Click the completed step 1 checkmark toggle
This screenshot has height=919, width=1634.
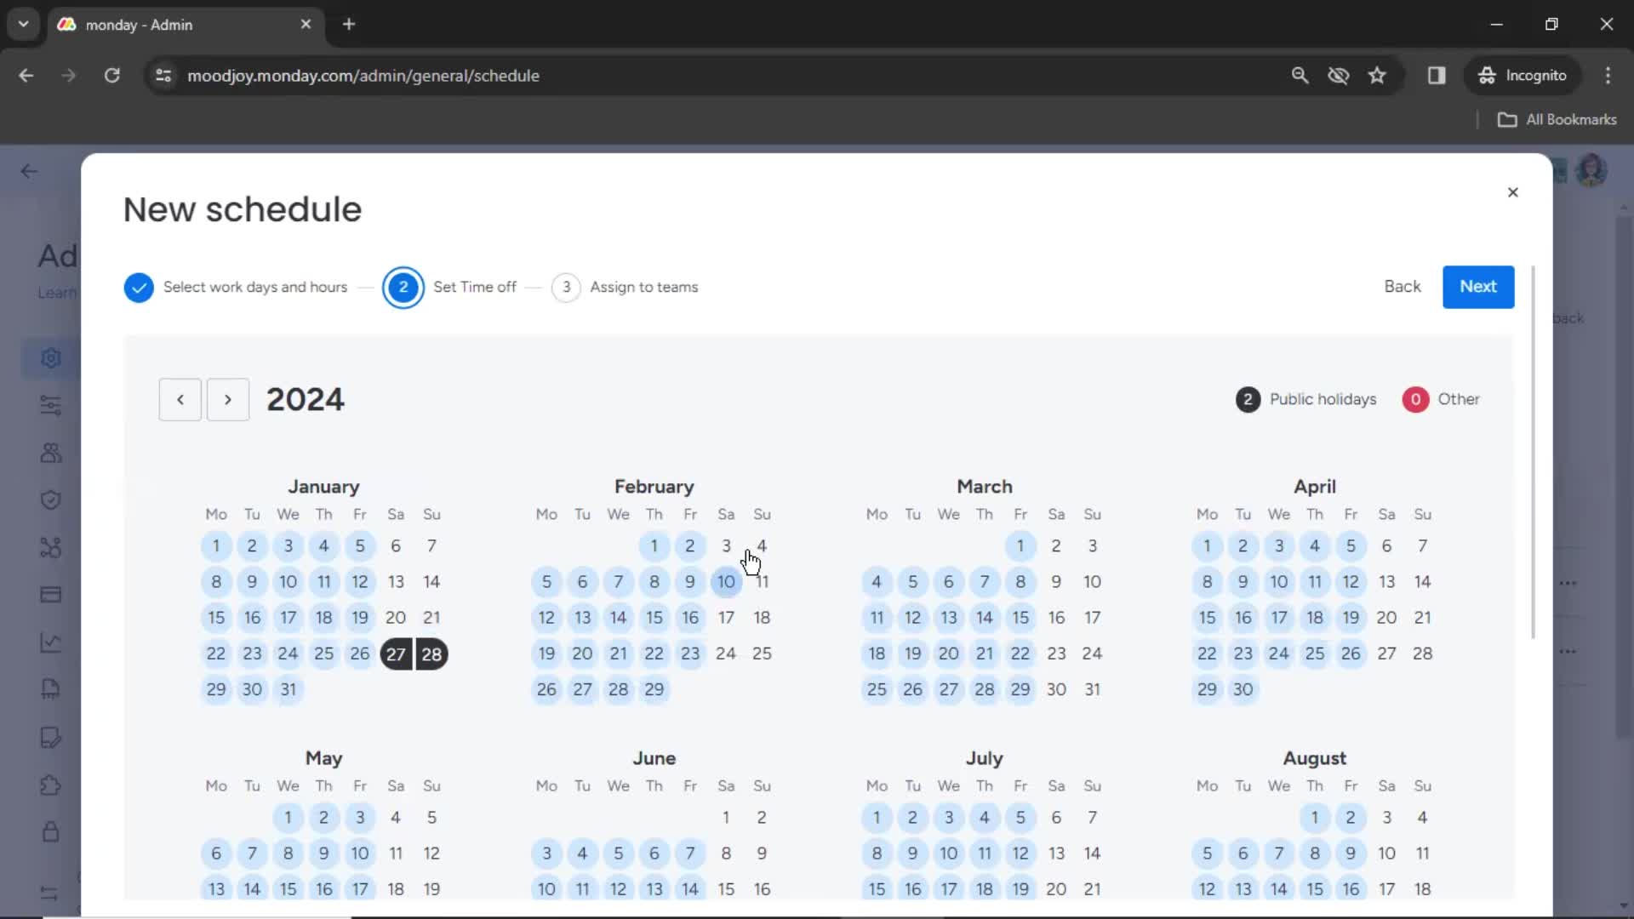(x=138, y=286)
